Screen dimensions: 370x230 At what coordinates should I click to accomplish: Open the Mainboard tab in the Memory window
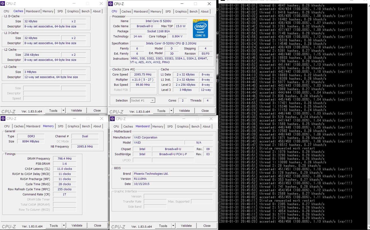point(33,126)
